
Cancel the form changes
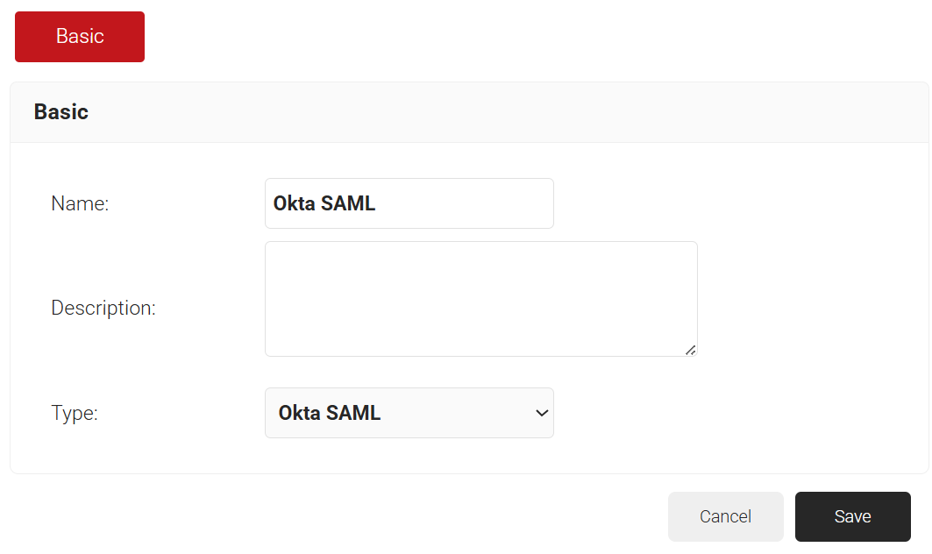coord(725,516)
